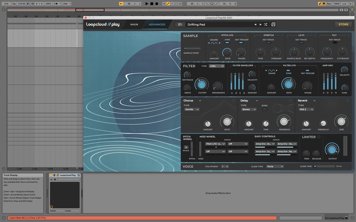Expand the Reverb Type Mid 2 dropdown

tap(307, 109)
